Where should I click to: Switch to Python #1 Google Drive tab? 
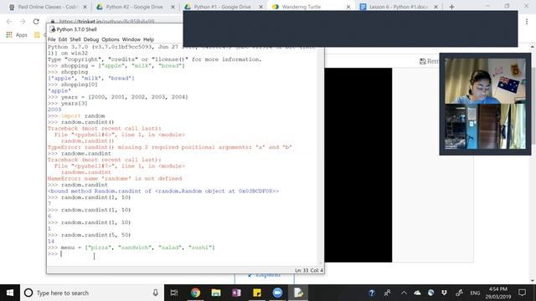click(x=221, y=7)
